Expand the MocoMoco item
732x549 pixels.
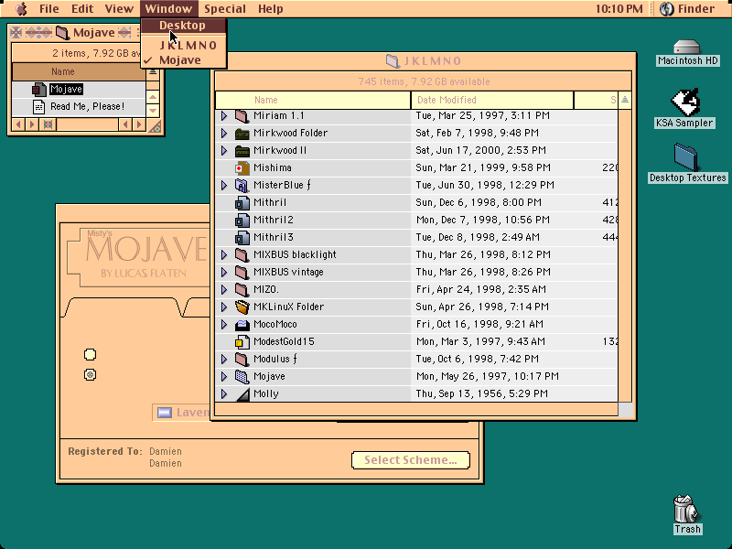[224, 325]
